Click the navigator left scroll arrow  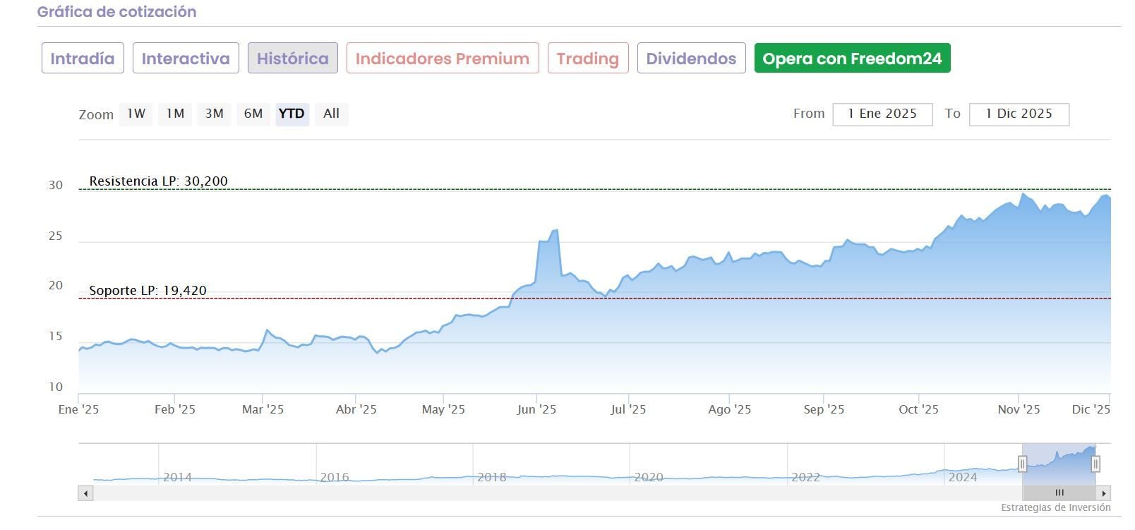click(x=86, y=493)
